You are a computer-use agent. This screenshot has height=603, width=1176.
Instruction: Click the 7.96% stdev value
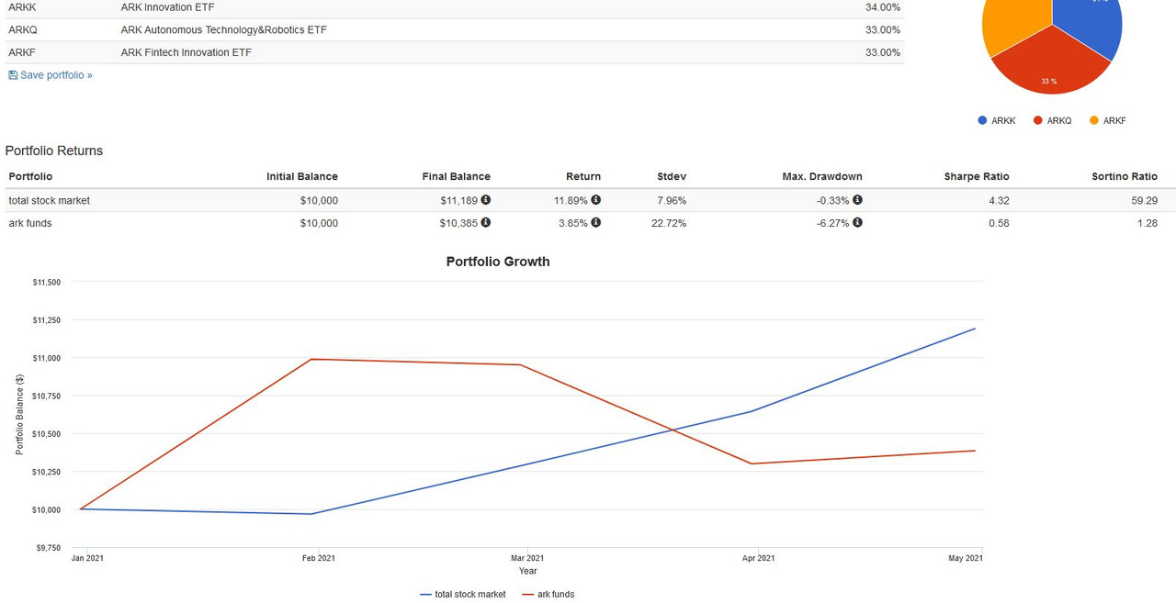tap(672, 201)
